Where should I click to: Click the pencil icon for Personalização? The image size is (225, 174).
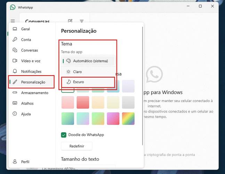click(x=15, y=82)
